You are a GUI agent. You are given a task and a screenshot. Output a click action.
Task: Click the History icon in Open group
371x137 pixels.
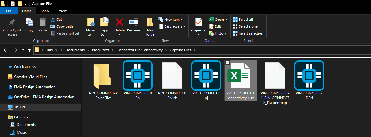point(212,33)
